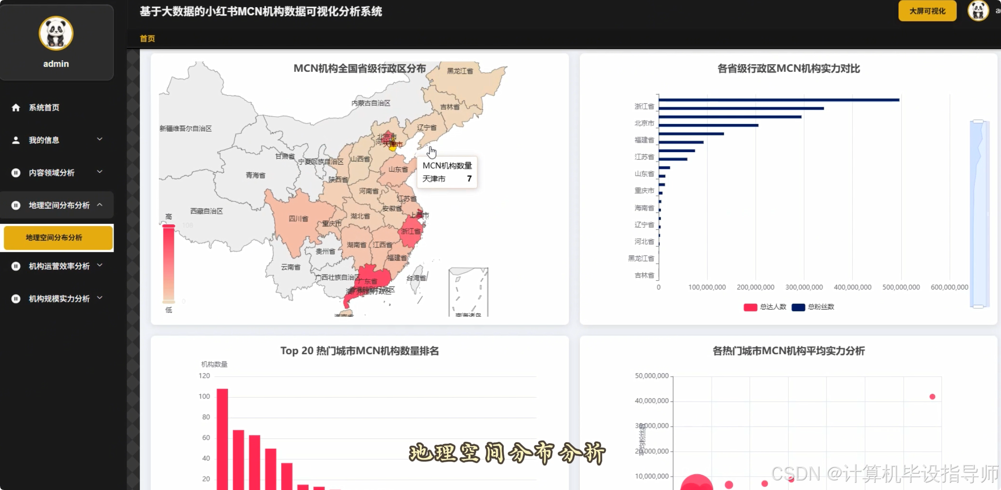
Task: Click the panda avatar in the sidebar
Action: click(x=56, y=33)
